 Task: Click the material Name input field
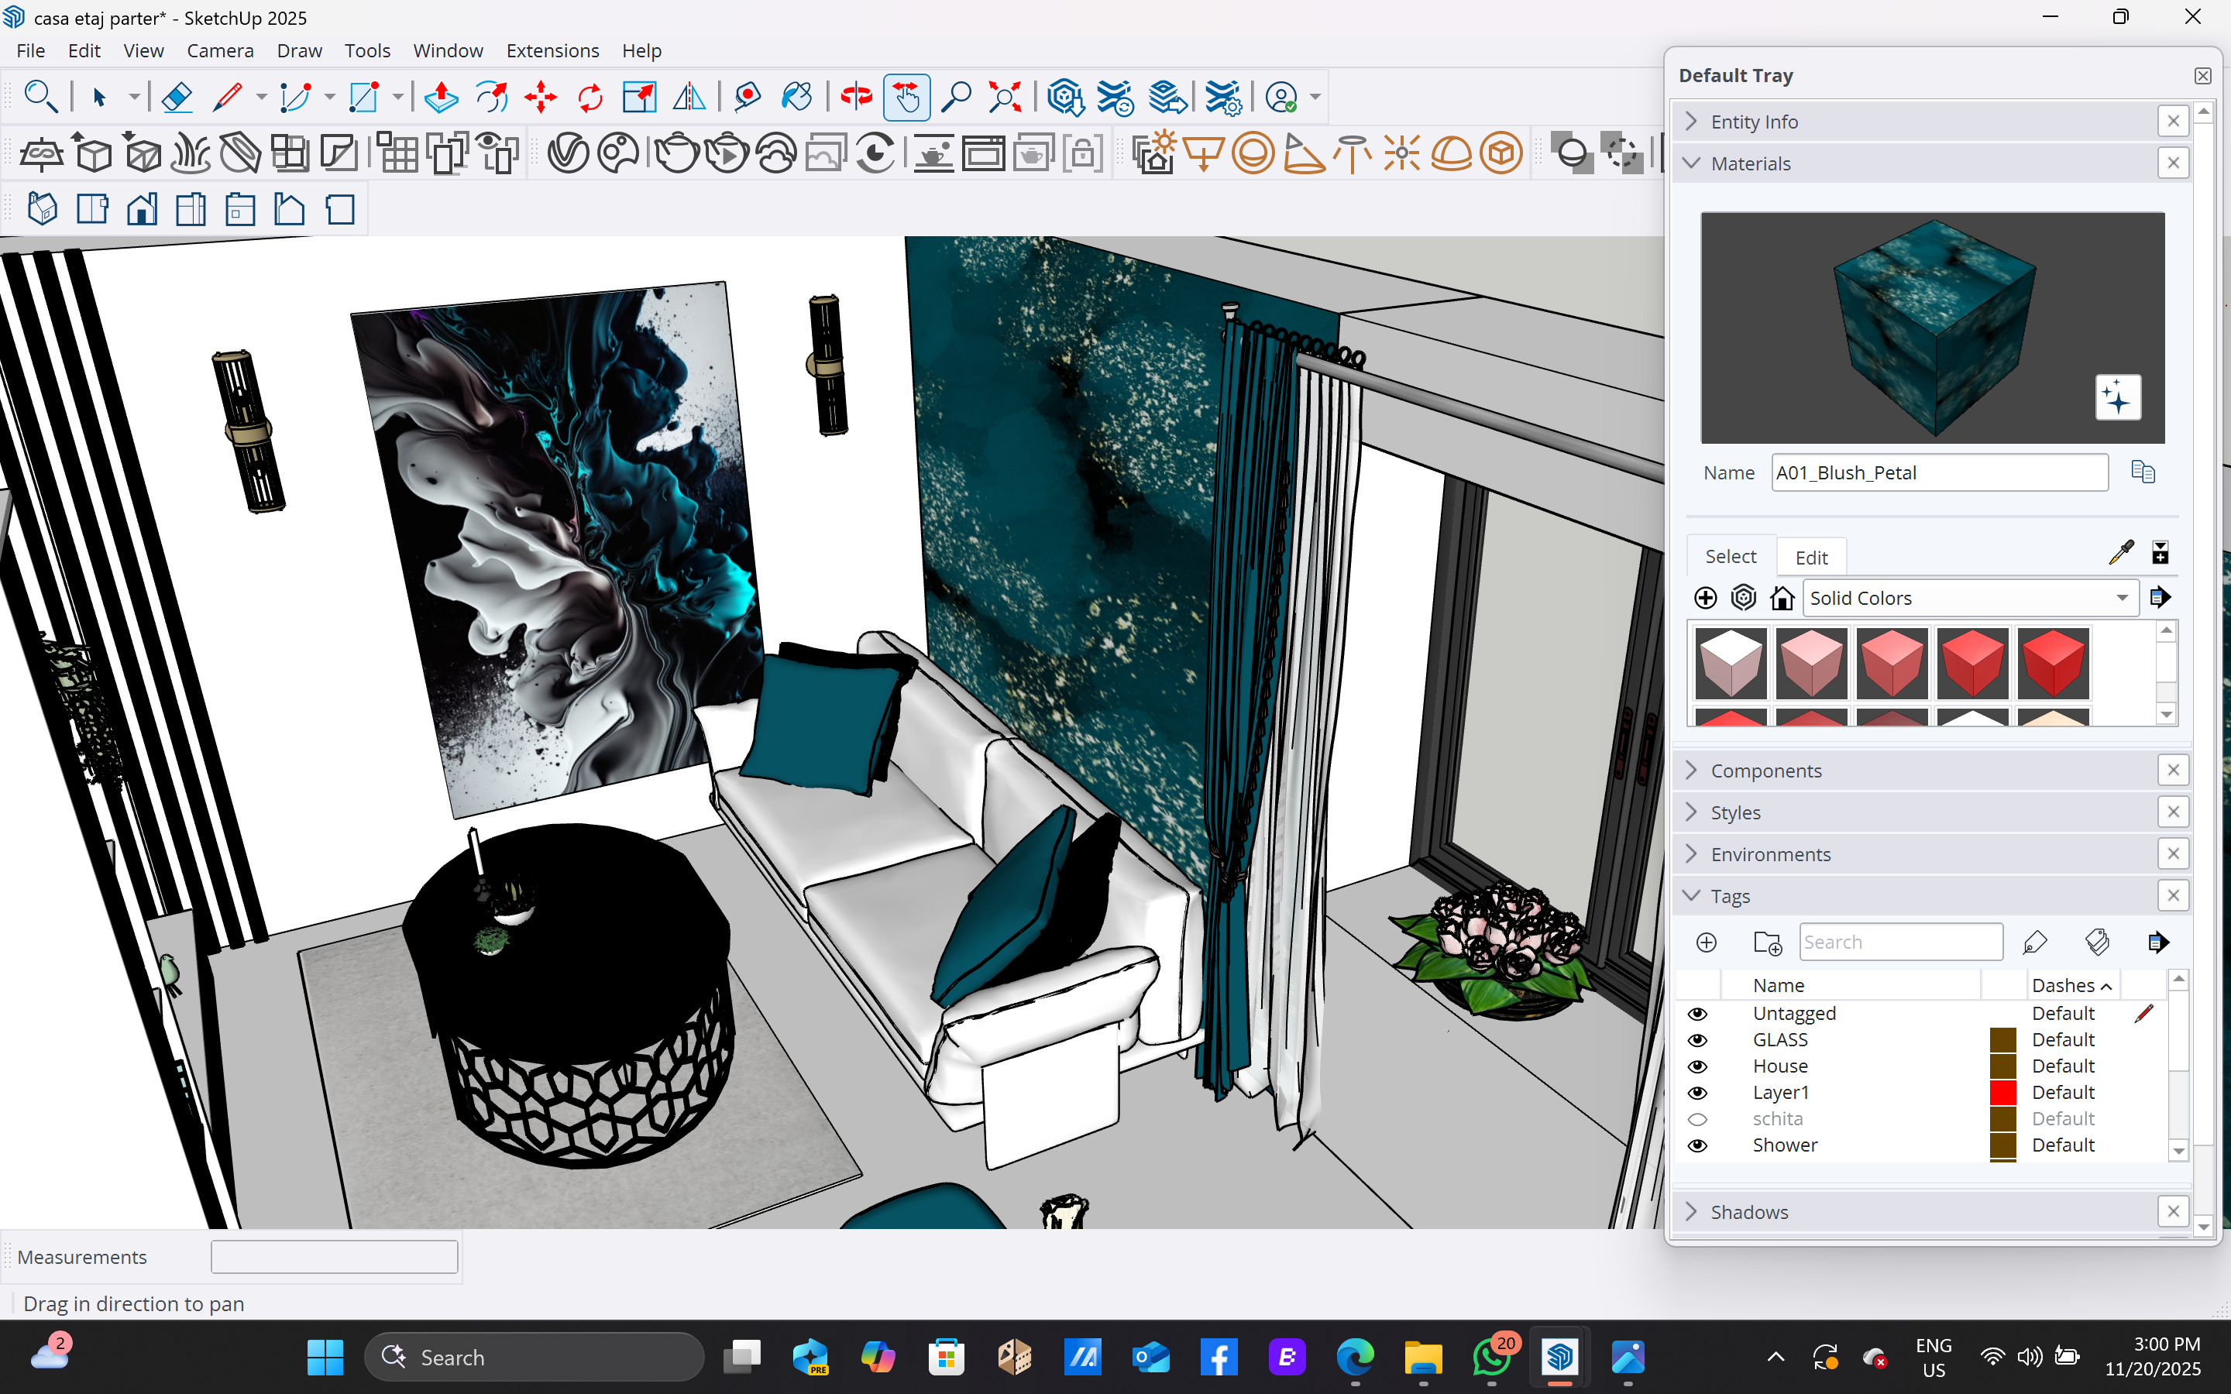click(x=1939, y=473)
